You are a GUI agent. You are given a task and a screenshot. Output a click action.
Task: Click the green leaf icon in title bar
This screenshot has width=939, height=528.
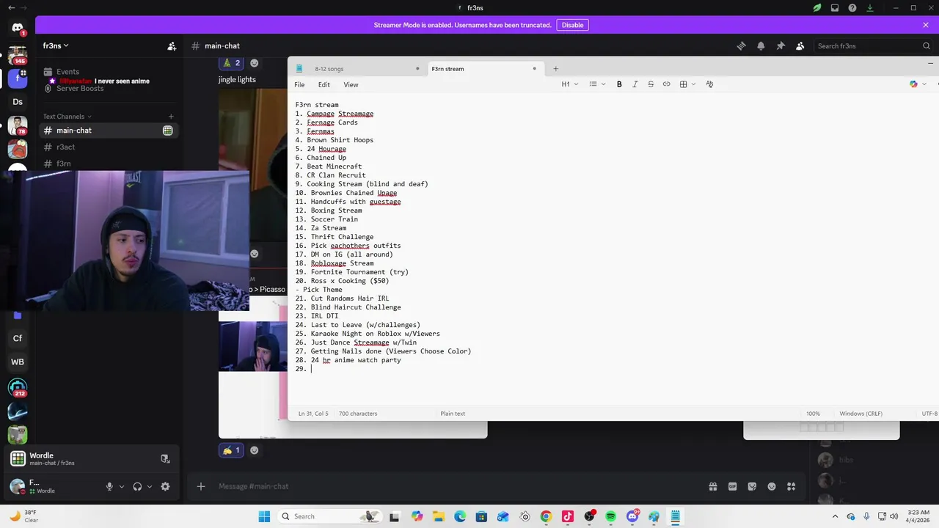point(817,8)
